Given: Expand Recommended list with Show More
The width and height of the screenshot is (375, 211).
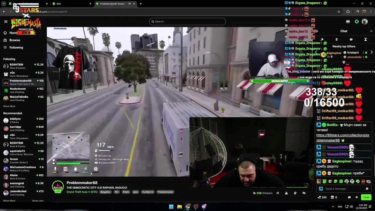Looking at the screenshot, I should tap(9, 201).
